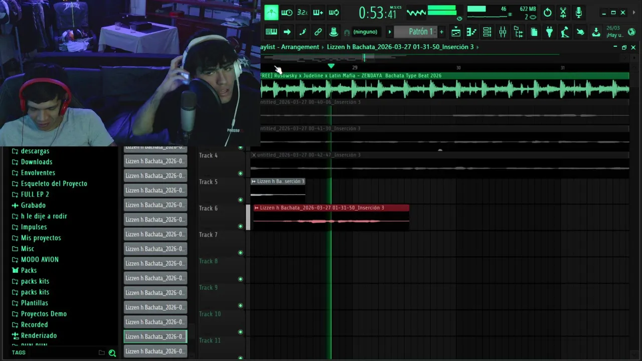Image resolution: width=642 pixels, height=361 pixels.
Task: Click the oscilloscope waveform display
Action: click(416, 13)
